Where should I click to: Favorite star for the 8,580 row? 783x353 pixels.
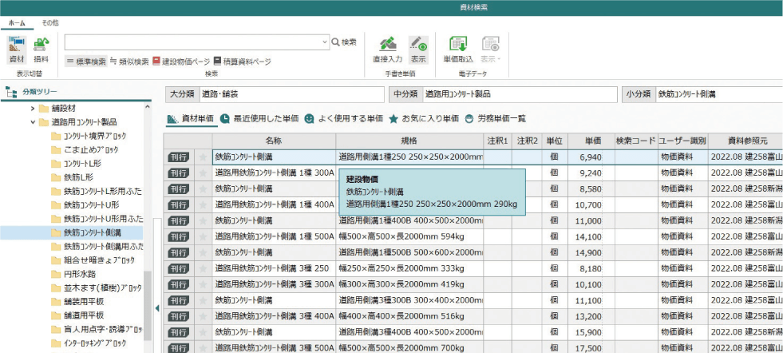203,189
